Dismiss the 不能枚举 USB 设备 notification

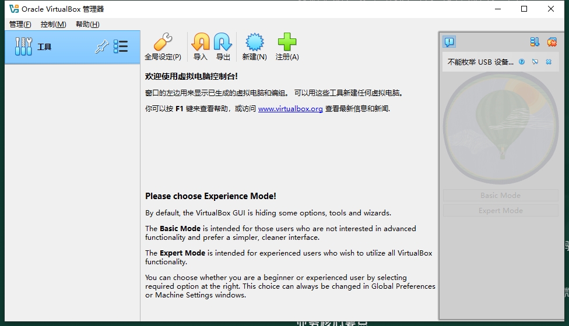coord(549,62)
